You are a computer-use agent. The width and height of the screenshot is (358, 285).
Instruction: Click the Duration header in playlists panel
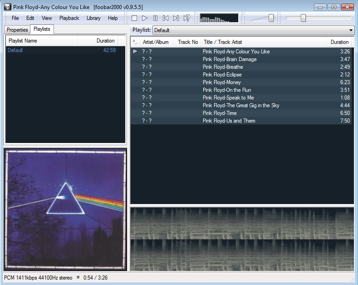98,41
